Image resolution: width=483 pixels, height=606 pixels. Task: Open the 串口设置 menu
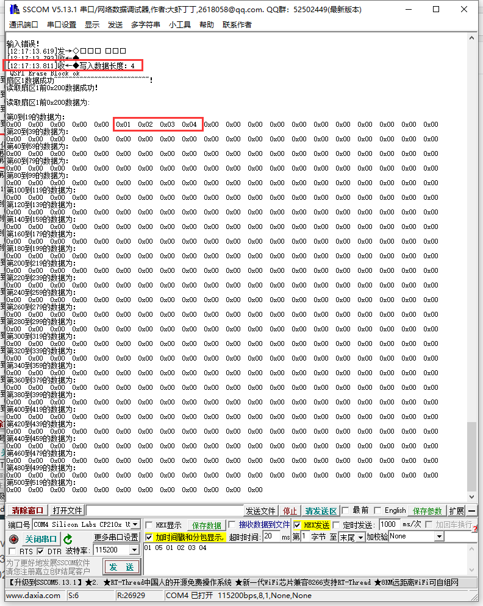tap(62, 25)
